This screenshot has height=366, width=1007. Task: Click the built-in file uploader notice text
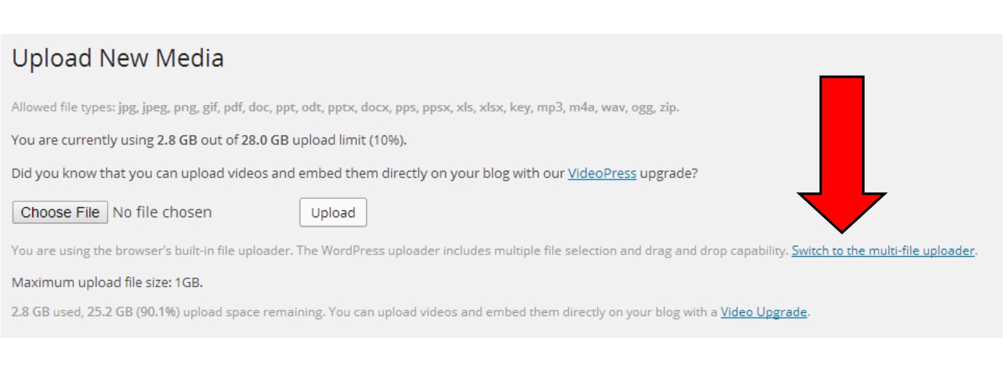click(x=397, y=251)
